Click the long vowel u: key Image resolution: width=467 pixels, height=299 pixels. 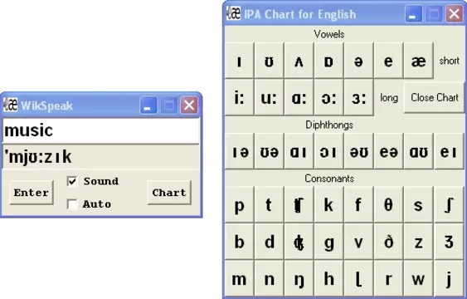click(270, 97)
